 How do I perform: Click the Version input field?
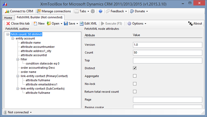pyautogui.click(x=168, y=45)
